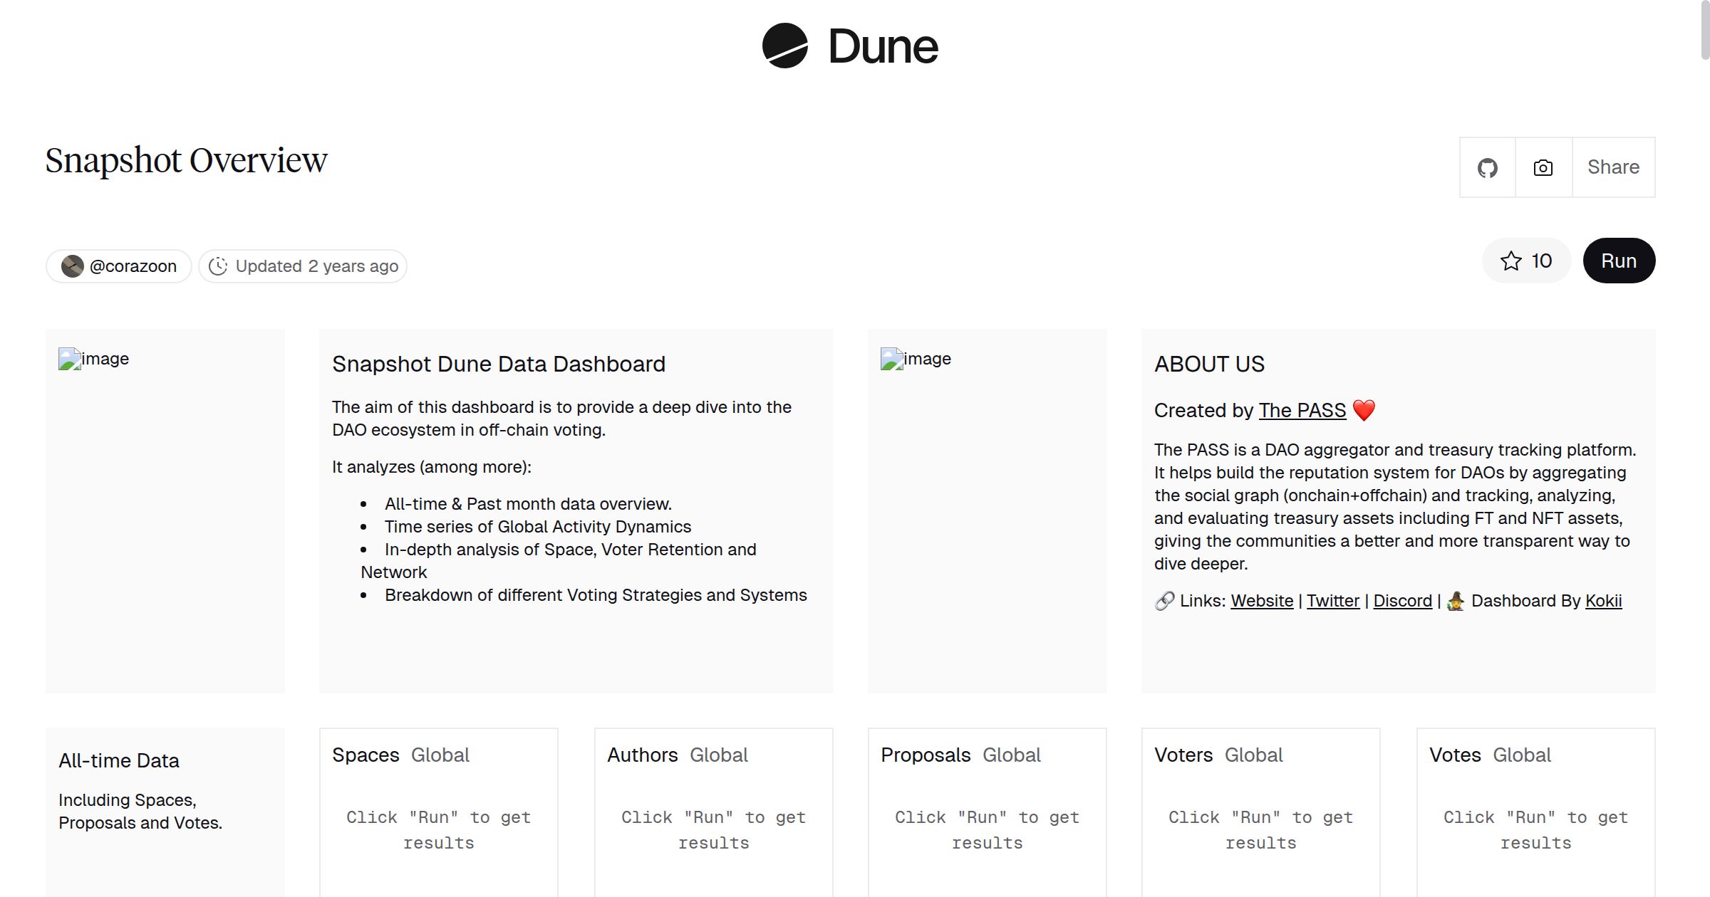
Task: Click the Spaces Global results area
Action: 437,829
